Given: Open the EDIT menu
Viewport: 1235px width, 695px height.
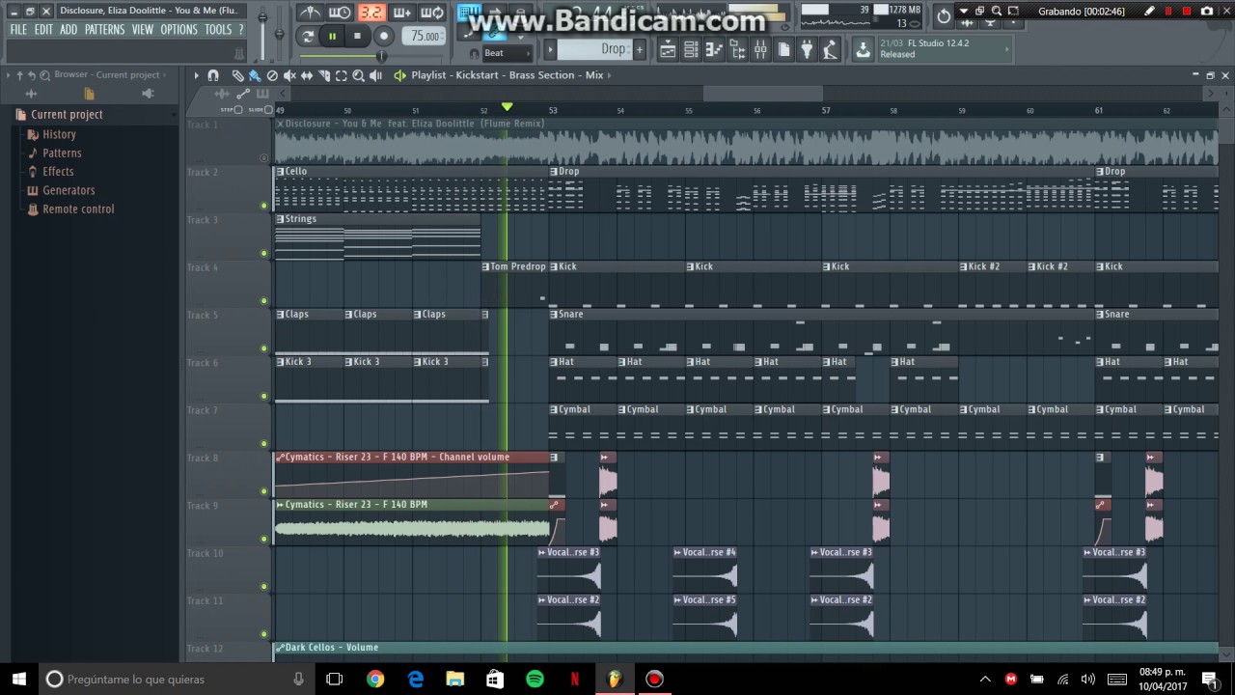Looking at the screenshot, I should pos(43,30).
